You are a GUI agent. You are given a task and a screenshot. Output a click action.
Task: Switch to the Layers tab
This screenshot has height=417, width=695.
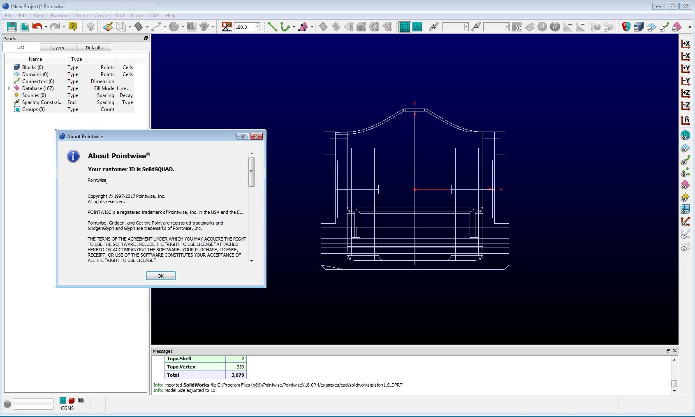click(x=57, y=48)
